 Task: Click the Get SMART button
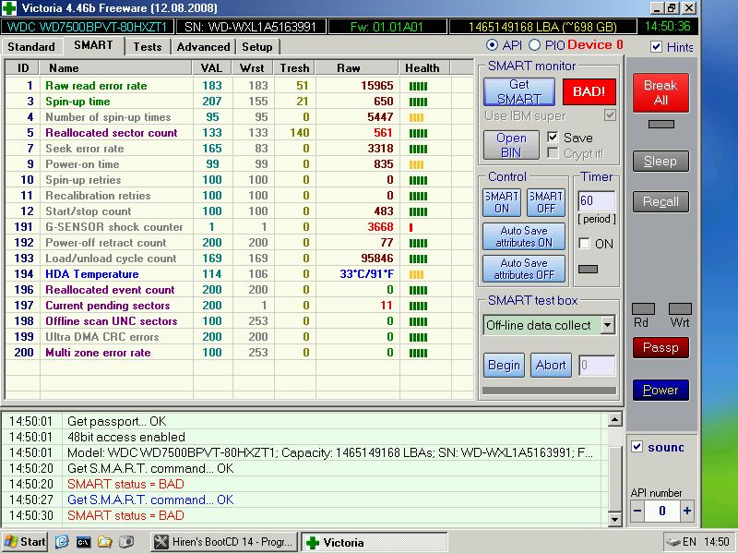tap(519, 91)
